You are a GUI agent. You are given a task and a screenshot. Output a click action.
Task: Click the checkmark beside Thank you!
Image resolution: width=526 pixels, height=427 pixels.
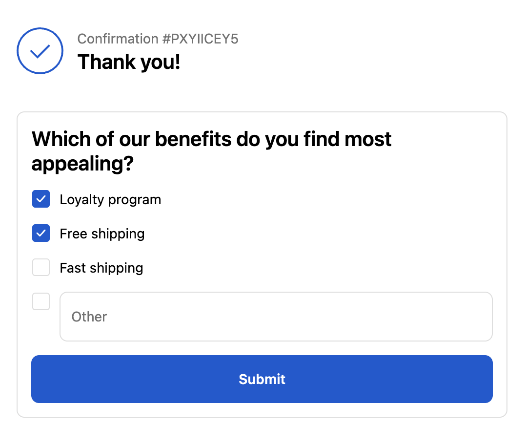point(40,51)
